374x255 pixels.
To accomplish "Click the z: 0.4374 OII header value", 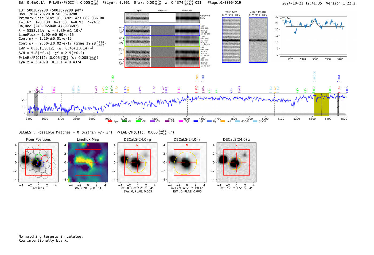I will pyautogui.click(x=183, y=3).
